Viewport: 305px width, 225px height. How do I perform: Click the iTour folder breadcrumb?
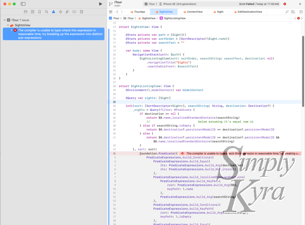pos(129,18)
